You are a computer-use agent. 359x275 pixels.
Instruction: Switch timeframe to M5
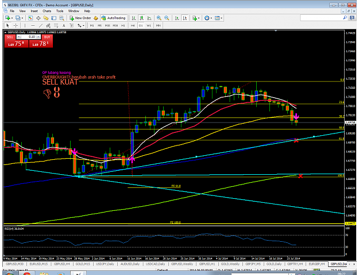point(99,25)
